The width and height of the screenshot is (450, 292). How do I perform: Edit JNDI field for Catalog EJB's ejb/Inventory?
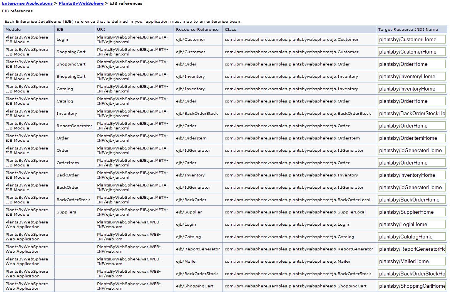click(412, 89)
